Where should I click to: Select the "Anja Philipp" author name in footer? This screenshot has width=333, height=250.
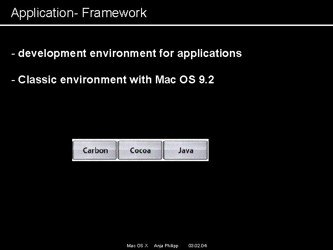pos(166,246)
